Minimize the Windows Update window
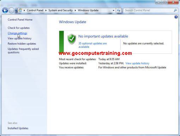This screenshot has width=180, height=136. pyautogui.click(x=158, y=2)
